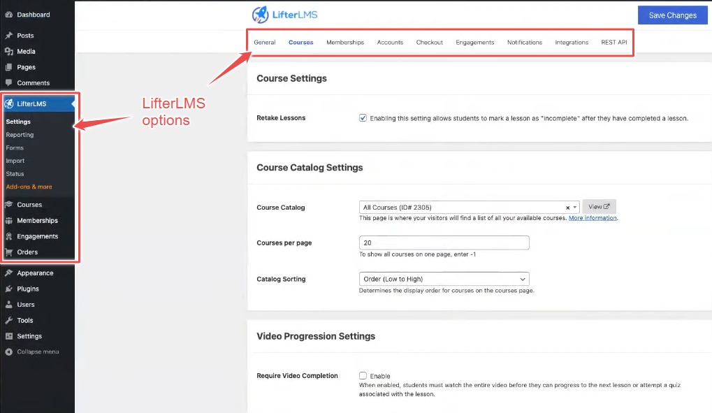The height and width of the screenshot is (413, 712).
Task: Open the Status submenu item
Action: tap(15, 174)
